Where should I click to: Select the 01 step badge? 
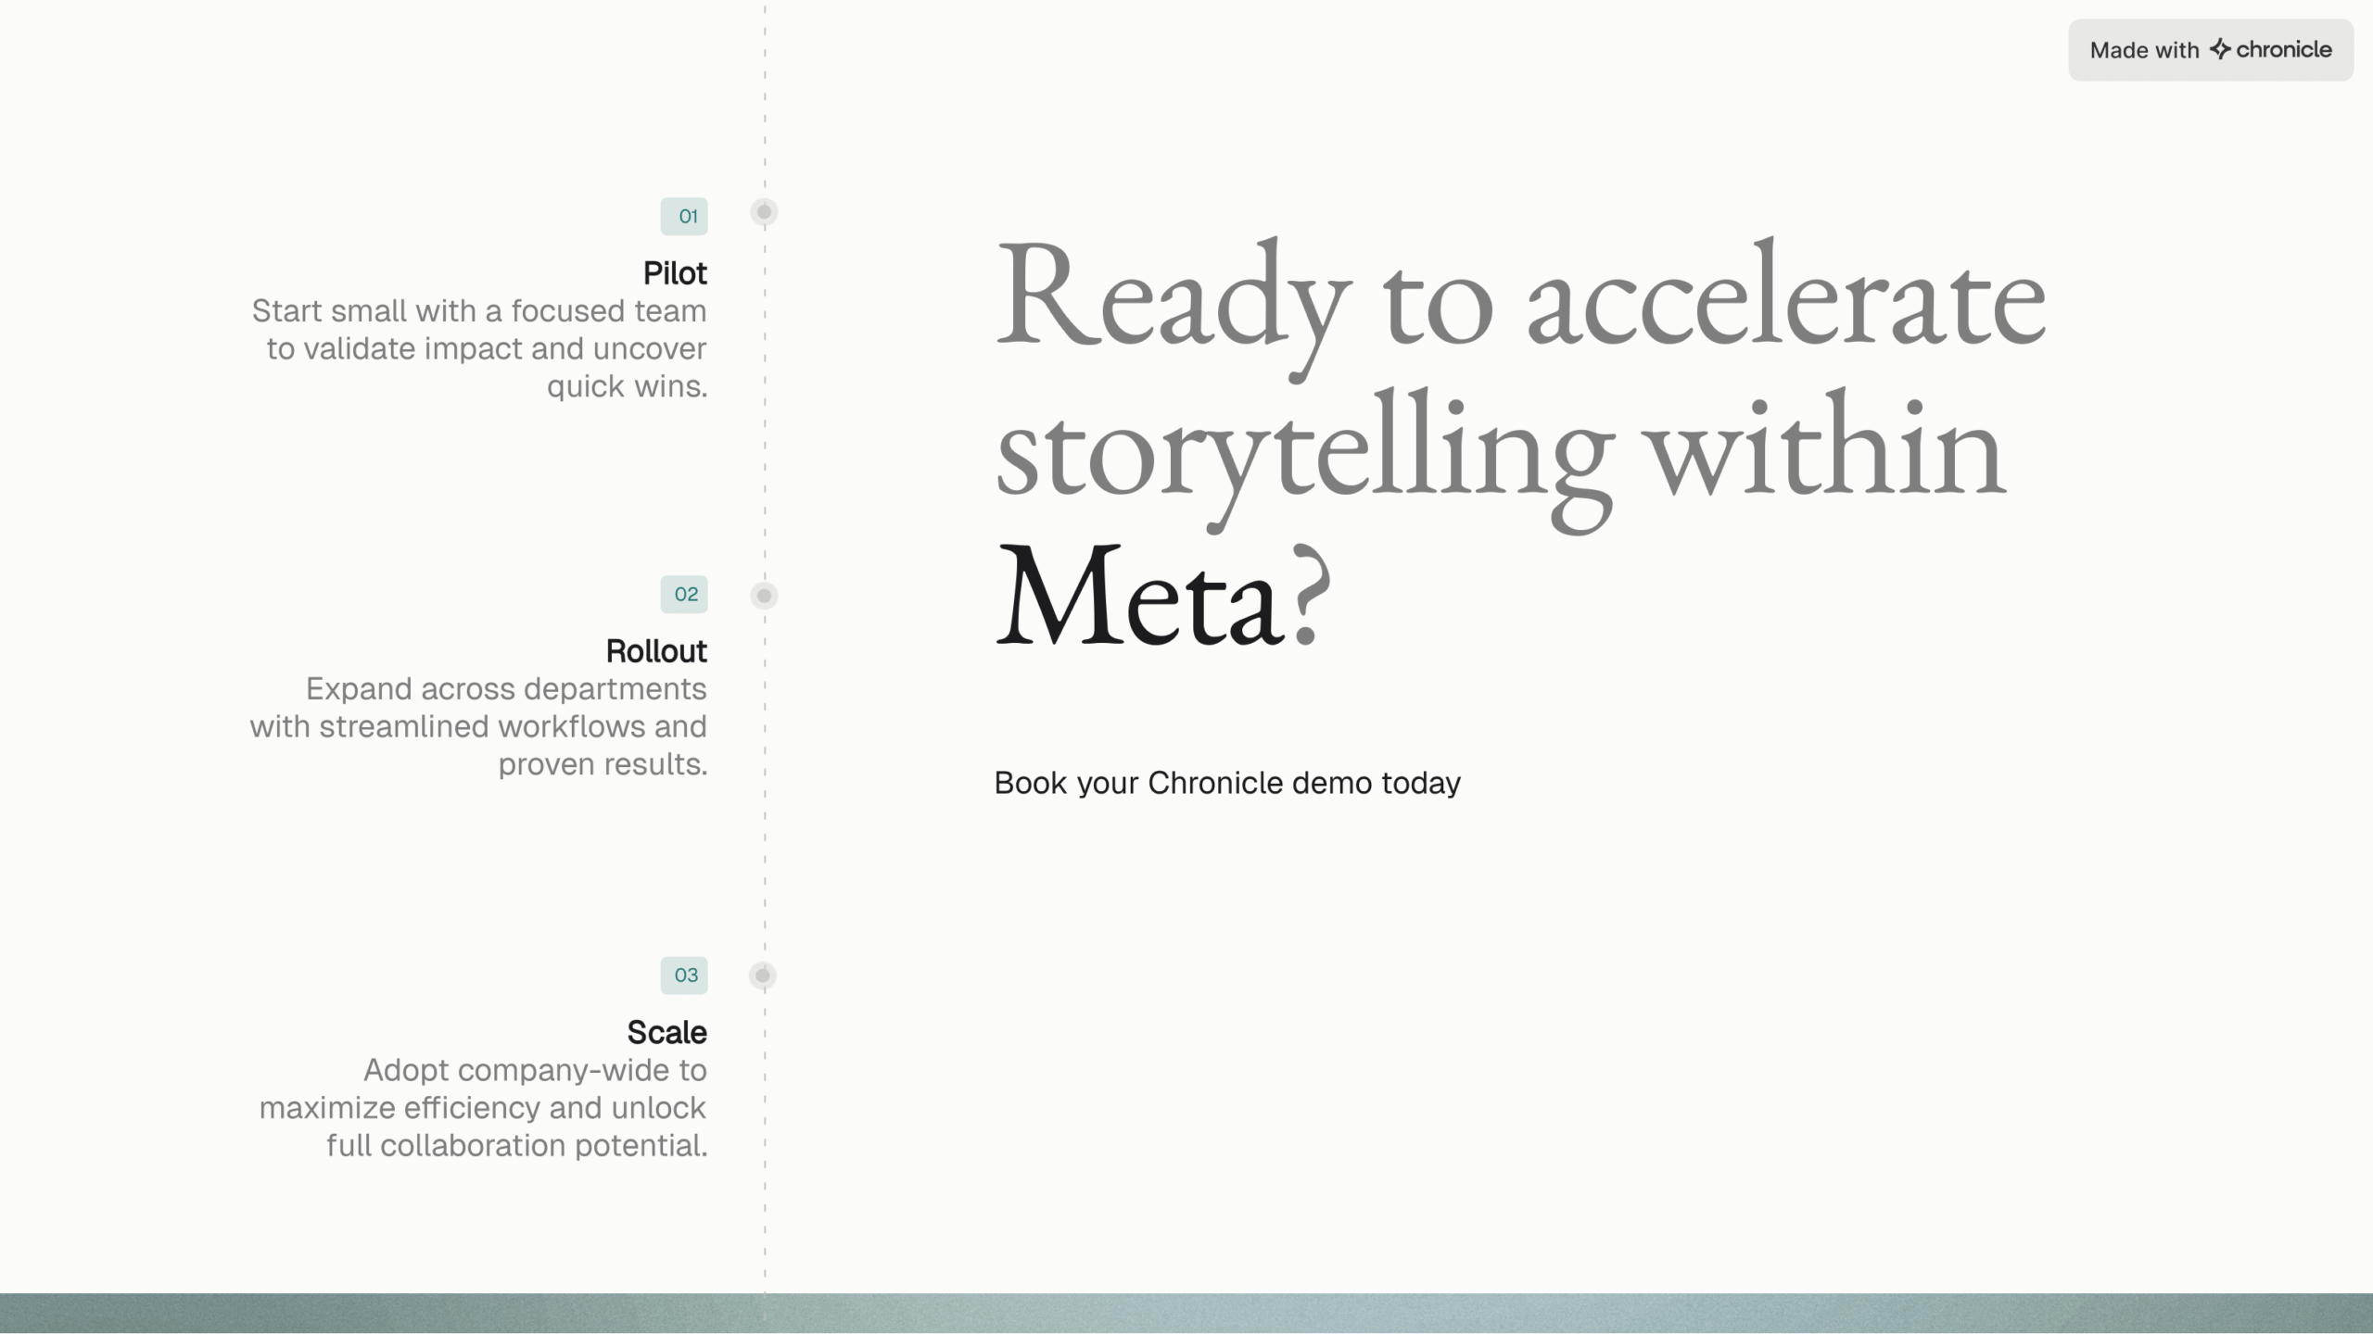684,216
